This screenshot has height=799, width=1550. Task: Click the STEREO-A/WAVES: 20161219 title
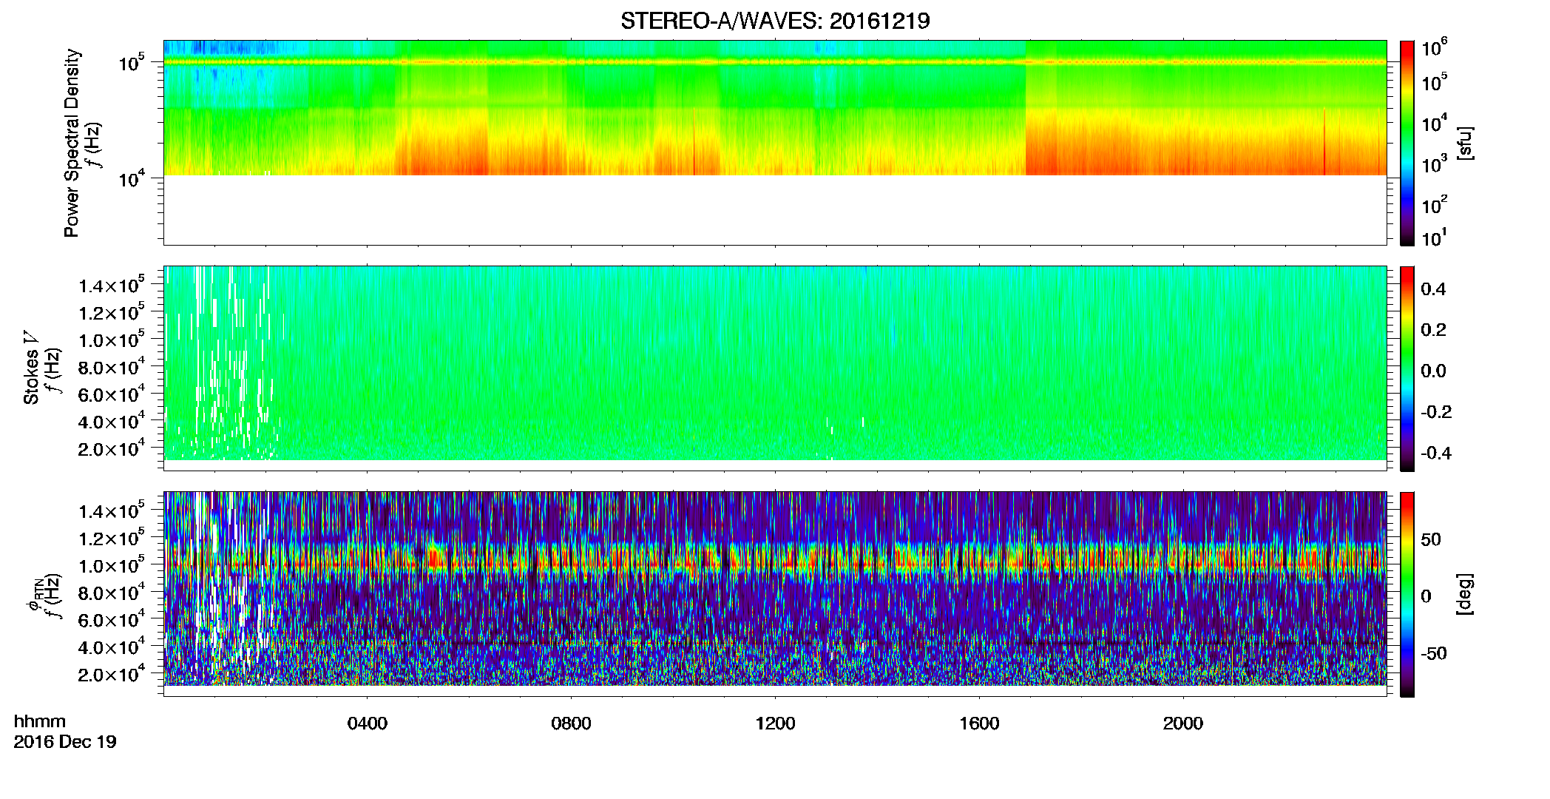[x=775, y=21]
